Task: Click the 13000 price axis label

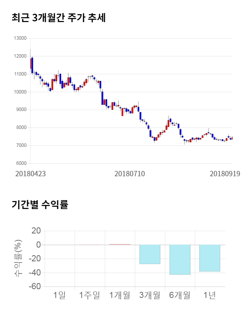Action: click(x=20, y=38)
